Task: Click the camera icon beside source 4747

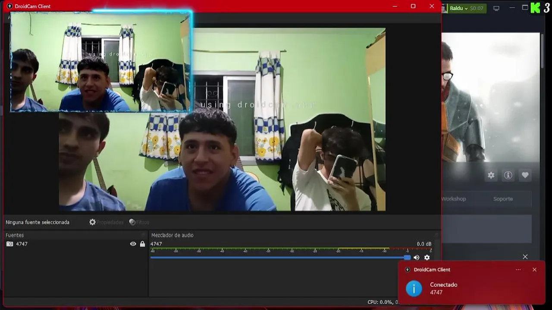Action: tap(9, 244)
